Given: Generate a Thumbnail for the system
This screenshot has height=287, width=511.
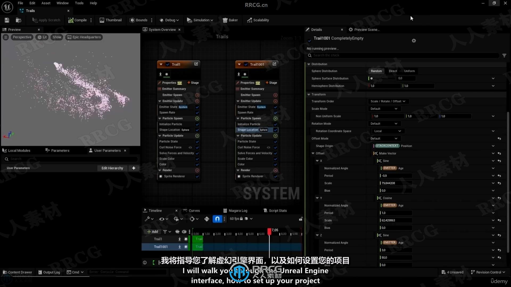Looking at the screenshot, I should pos(110,20).
